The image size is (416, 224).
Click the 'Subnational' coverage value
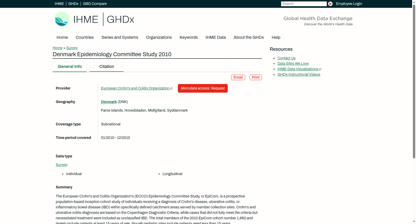pyautogui.click(x=111, y=124)
